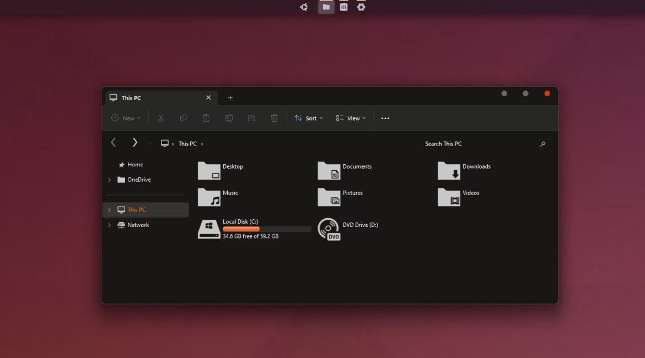Click the Delete trash icon

click(x=274, y=118)
